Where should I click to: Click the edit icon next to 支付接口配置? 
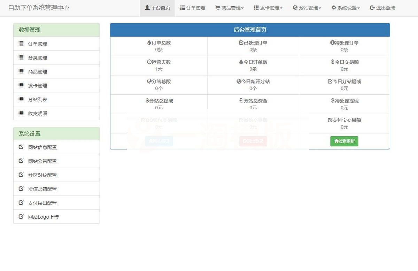click(21, 203)
